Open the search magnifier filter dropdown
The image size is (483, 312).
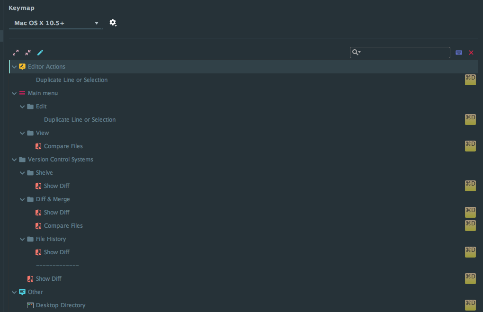(x=357, y=52)
